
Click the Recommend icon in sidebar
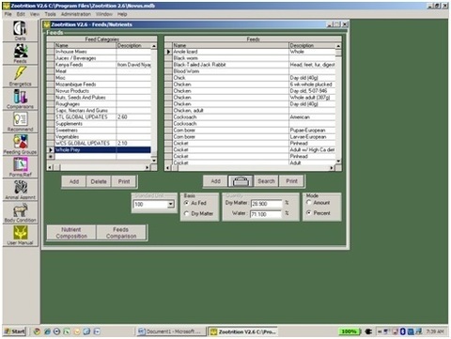pyautogui.click(x=20, y=121)
